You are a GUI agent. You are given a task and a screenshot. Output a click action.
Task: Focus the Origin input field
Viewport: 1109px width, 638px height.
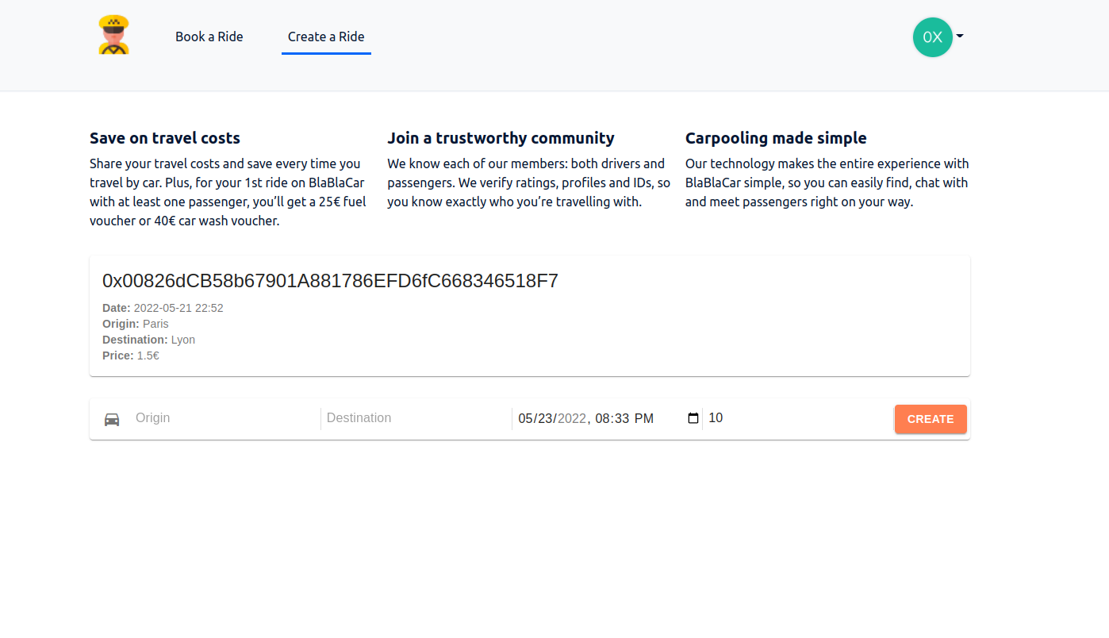click(224, 418)
